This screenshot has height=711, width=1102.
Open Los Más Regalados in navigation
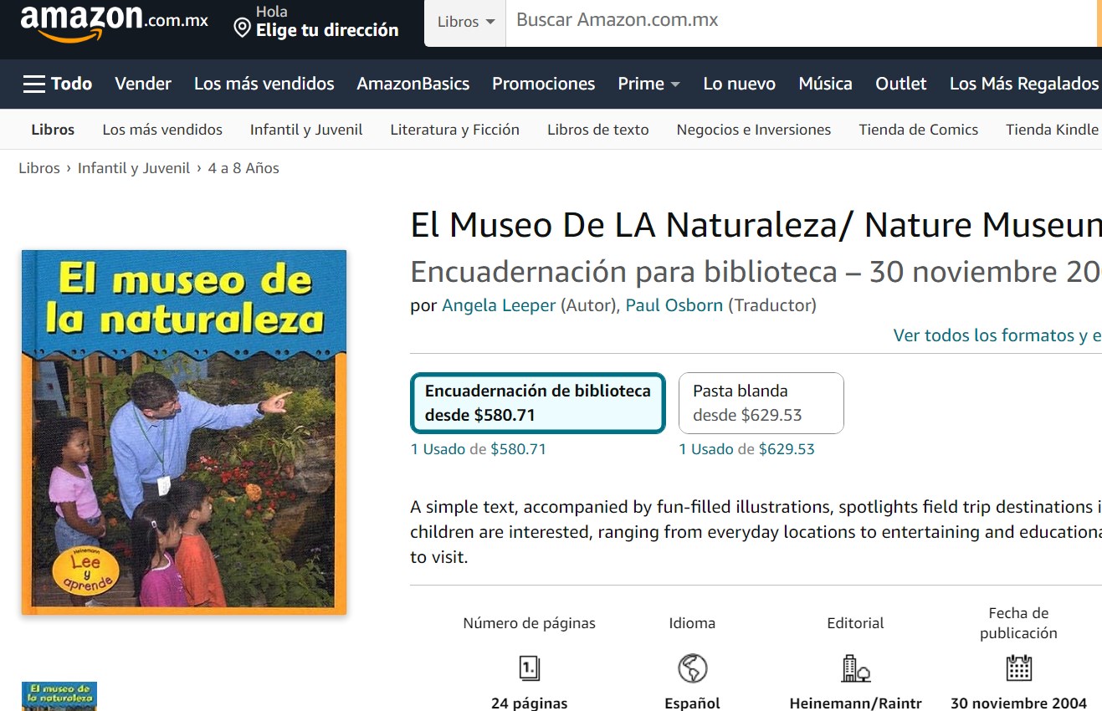point(1024,84)
